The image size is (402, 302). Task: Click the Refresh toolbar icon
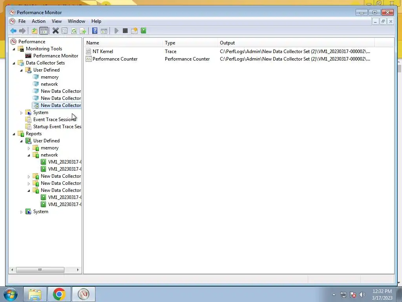pos(74,31)
